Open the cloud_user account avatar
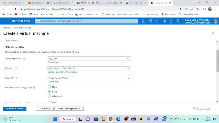Image resolution: width=219 pixels, height=123 pixels. pos(216,21)
